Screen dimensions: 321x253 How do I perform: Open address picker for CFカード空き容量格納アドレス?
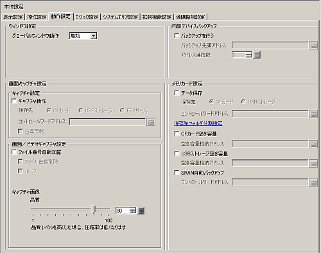[313, 144]
